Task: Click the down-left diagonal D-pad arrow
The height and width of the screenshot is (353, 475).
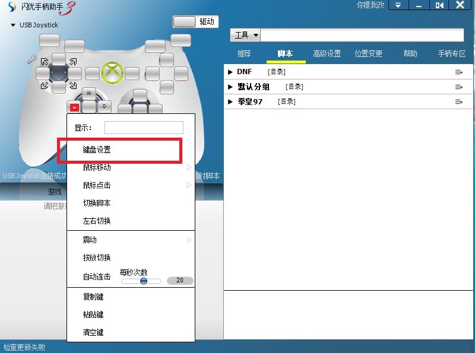Action: pyautogui.click(x=45, y=85)
